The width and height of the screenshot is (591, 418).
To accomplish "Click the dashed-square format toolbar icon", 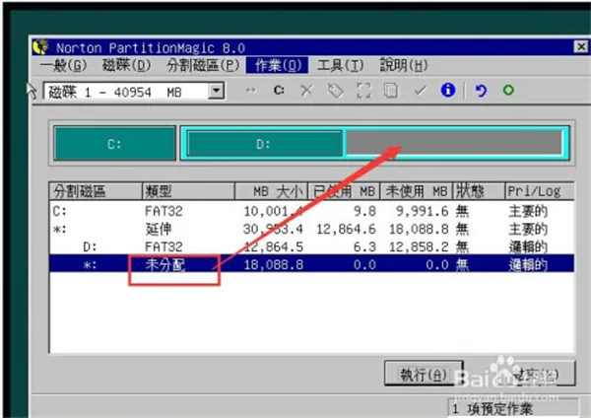I will [363, 91].
